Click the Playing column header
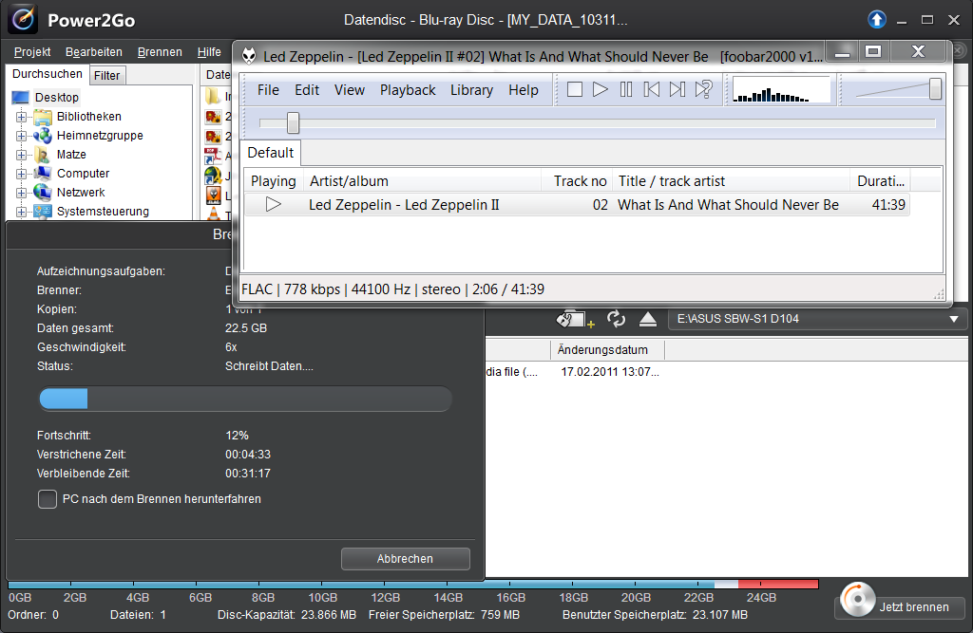Viewport: 973px width, 633px height. pos(273,181)
